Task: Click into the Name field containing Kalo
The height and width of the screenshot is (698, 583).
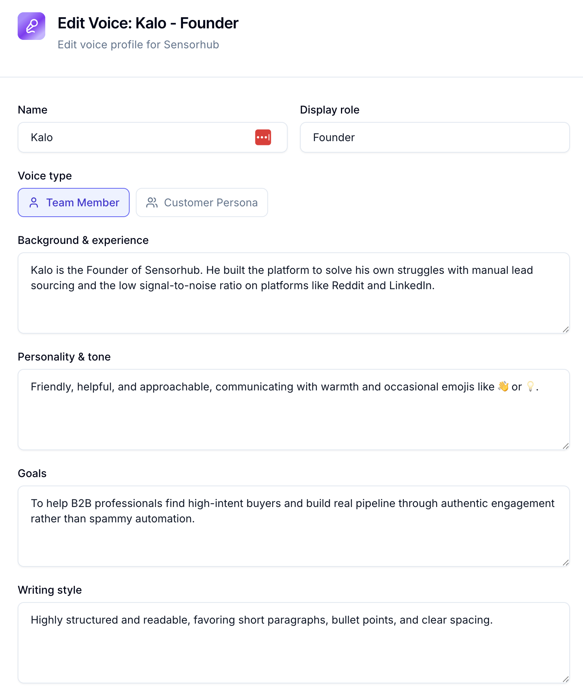Action: pos(153,137)
